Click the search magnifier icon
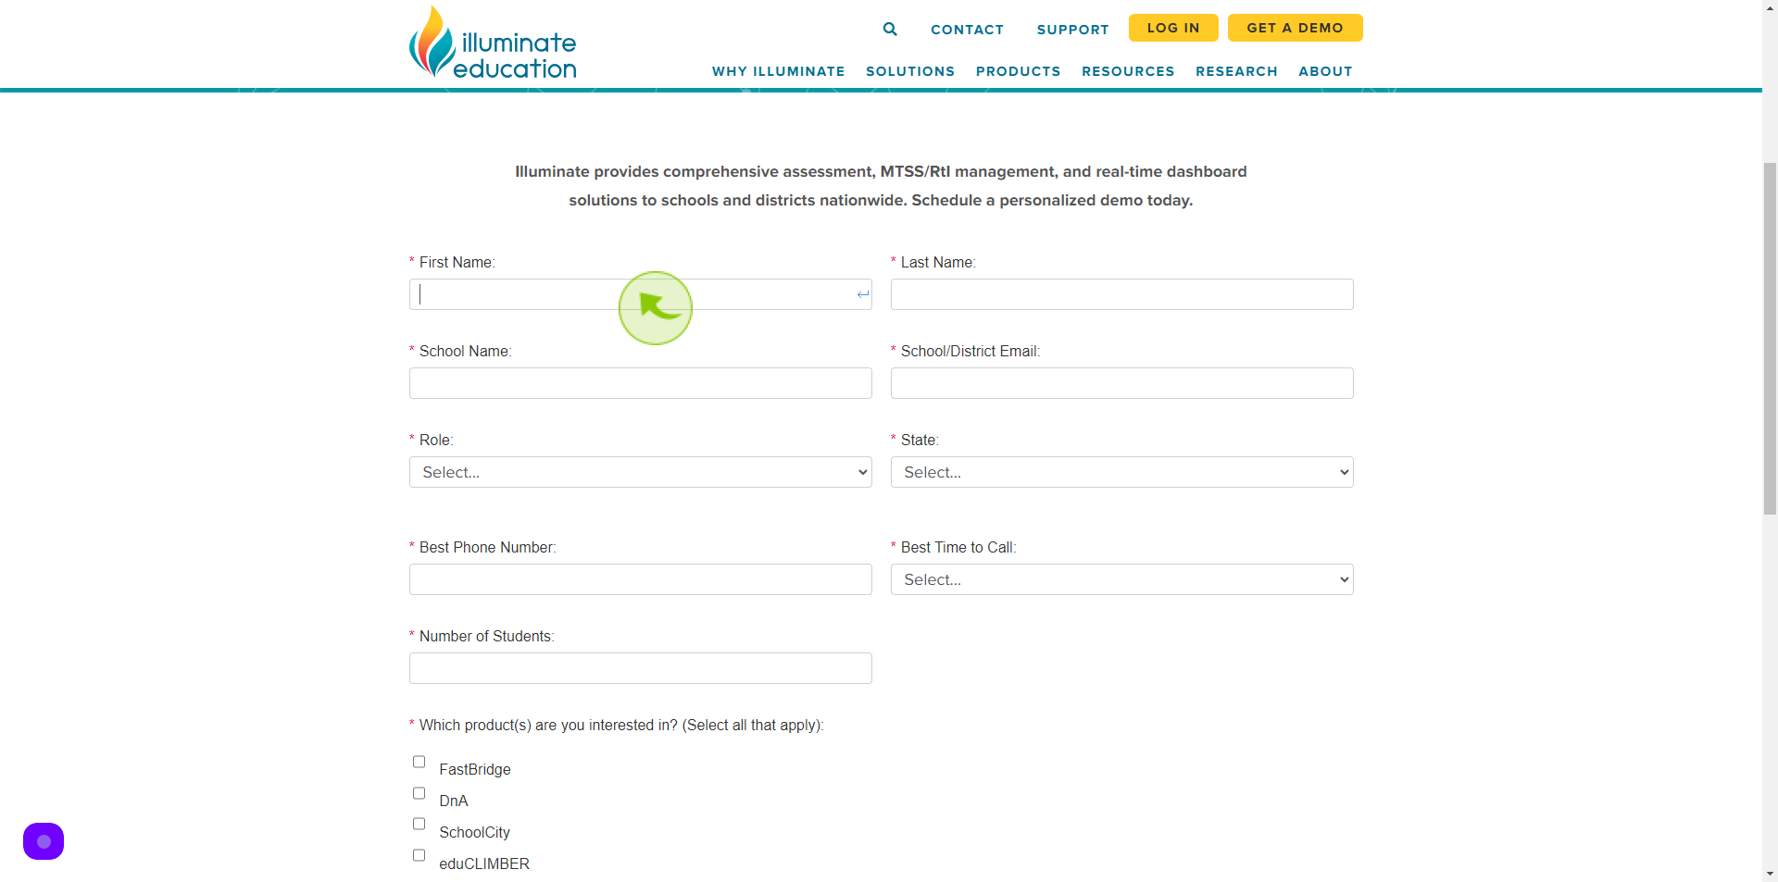 click(x=890, y=29)
